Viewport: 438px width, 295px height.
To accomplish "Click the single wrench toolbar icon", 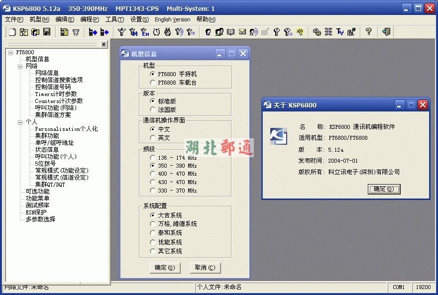I will pos(277,32).
